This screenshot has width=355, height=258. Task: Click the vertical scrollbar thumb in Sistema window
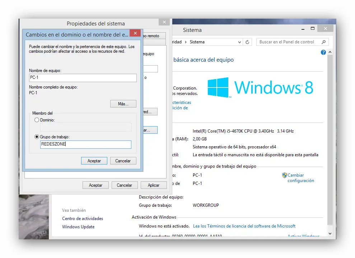click(330, 140)
